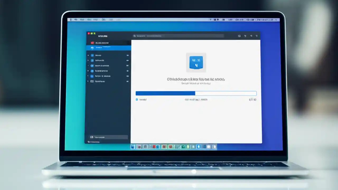Toggle the blue status dot beside the scan label
Screen dimensions: 338x190
[x=137, y=99]
